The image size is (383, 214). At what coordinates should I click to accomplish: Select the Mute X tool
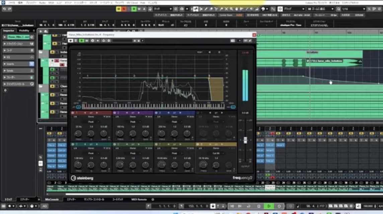click(226, 9)
